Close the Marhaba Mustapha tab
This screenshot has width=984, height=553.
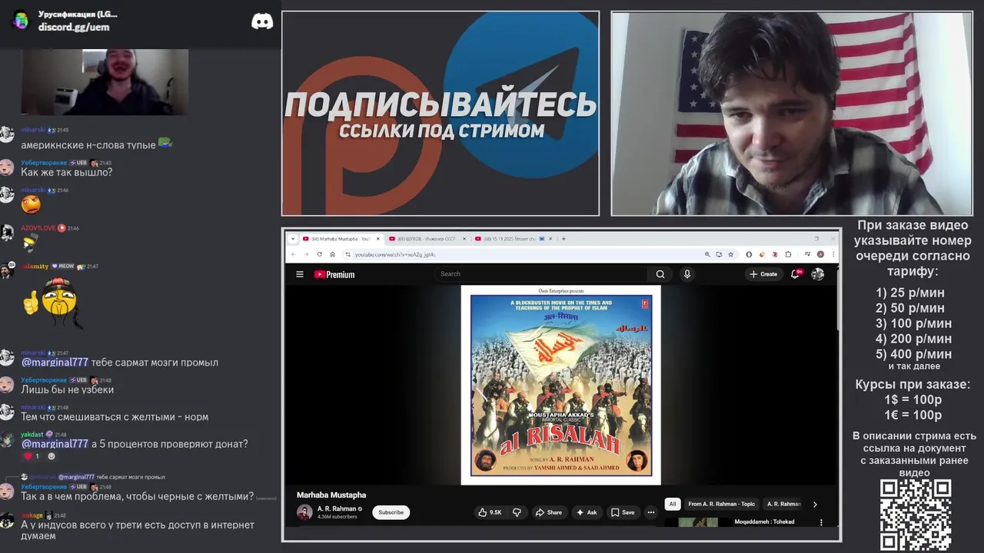tap(378, 239)
